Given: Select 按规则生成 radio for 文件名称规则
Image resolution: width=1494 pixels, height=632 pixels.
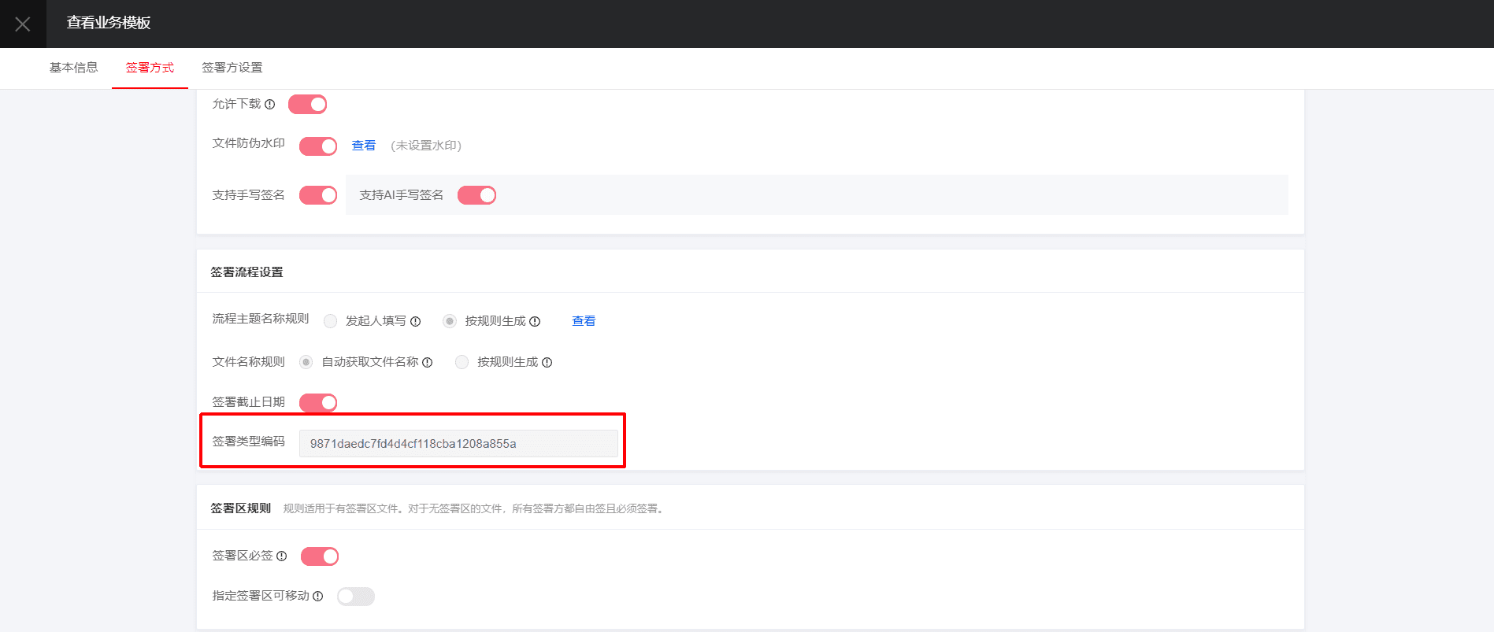Looking at the screenshot, I should (x=462, y=362).
